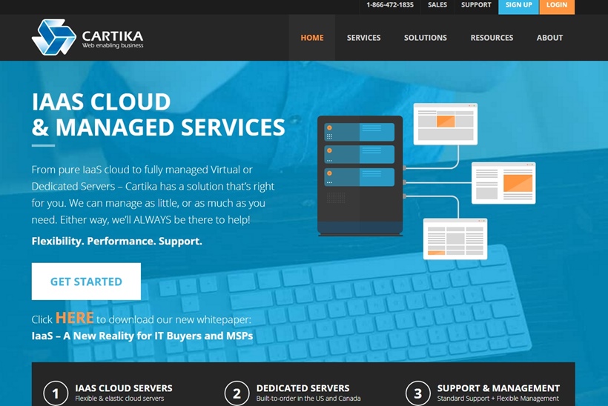Viewport: 608px width, 406px height.
Task: Click the numbered circle 3 icon
Action: point(417,393)
